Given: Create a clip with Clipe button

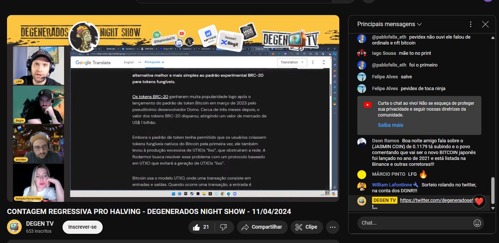Looking at the screenshot, I should 306,227.
